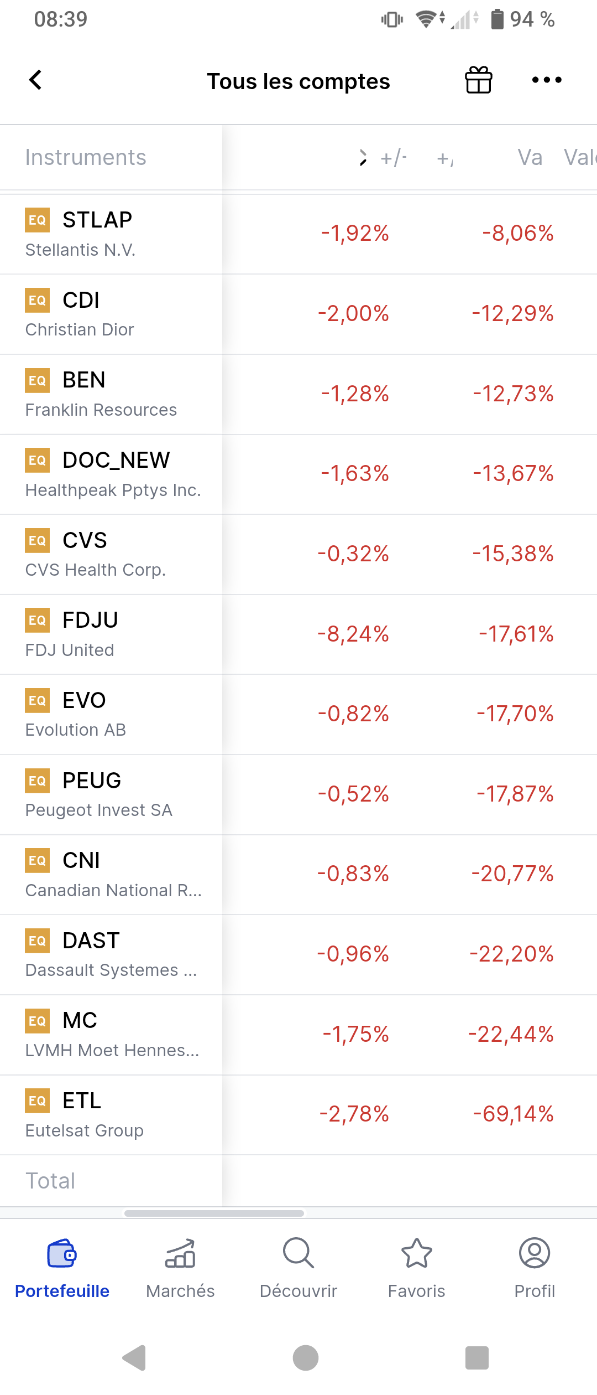Sort by the +/- column header
Viewport: 597px width, 1395px height.
tap(394, 158)
